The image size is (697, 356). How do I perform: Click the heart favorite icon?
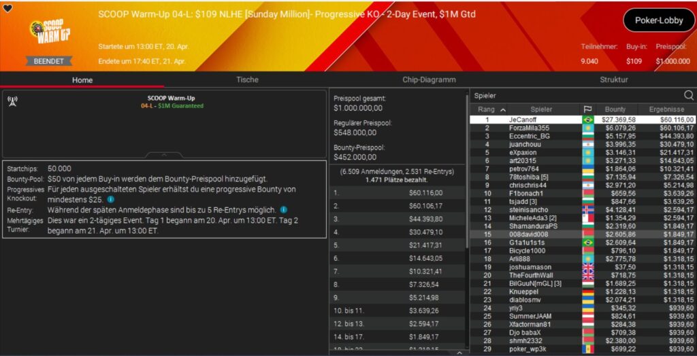tap(7, 8)
